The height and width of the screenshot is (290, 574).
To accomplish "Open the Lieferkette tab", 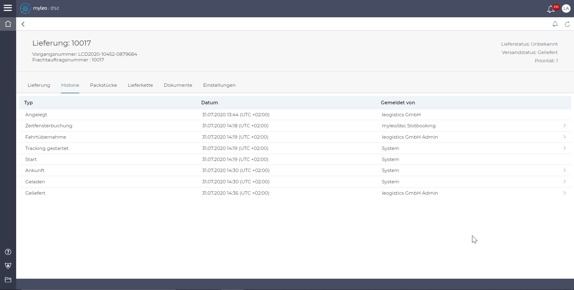I will 140,85.
